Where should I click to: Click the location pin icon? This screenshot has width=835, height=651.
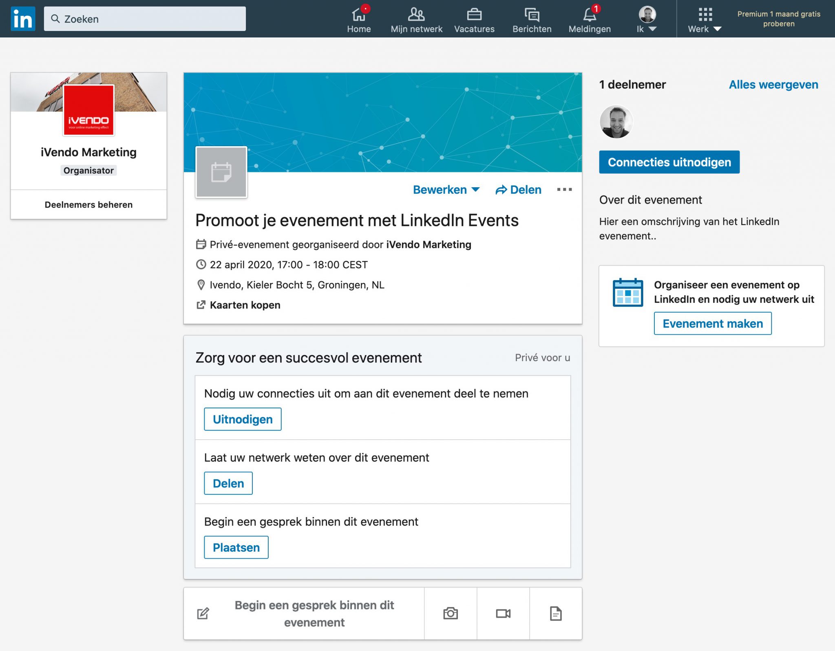click(x=201, y=285)
